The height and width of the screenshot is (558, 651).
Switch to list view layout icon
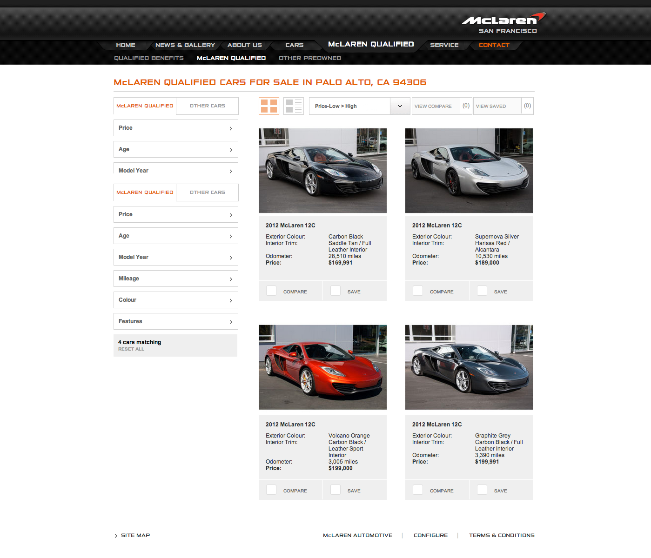point(294,106)
